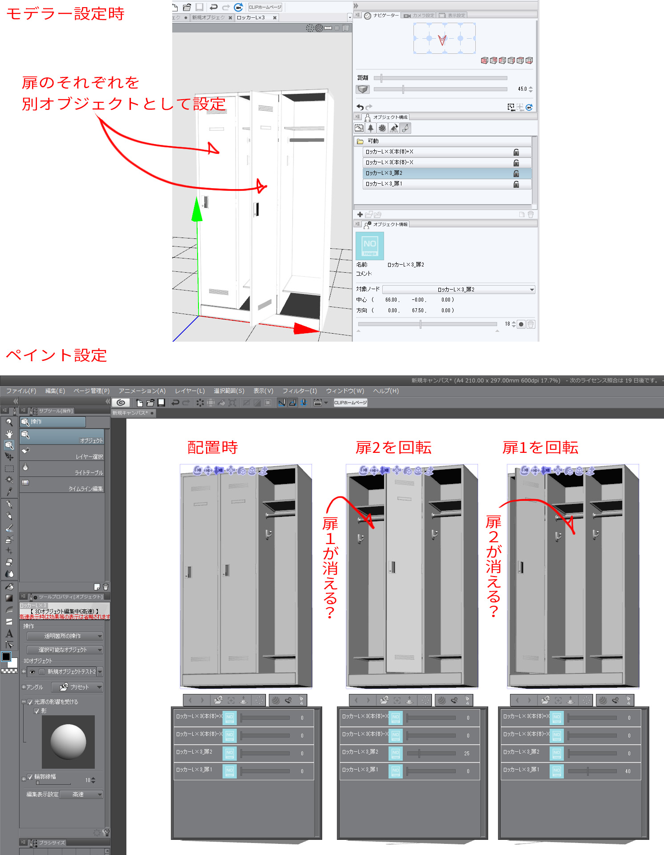Open the 編集表示設定 高速 dropdown

coord(81,795)
